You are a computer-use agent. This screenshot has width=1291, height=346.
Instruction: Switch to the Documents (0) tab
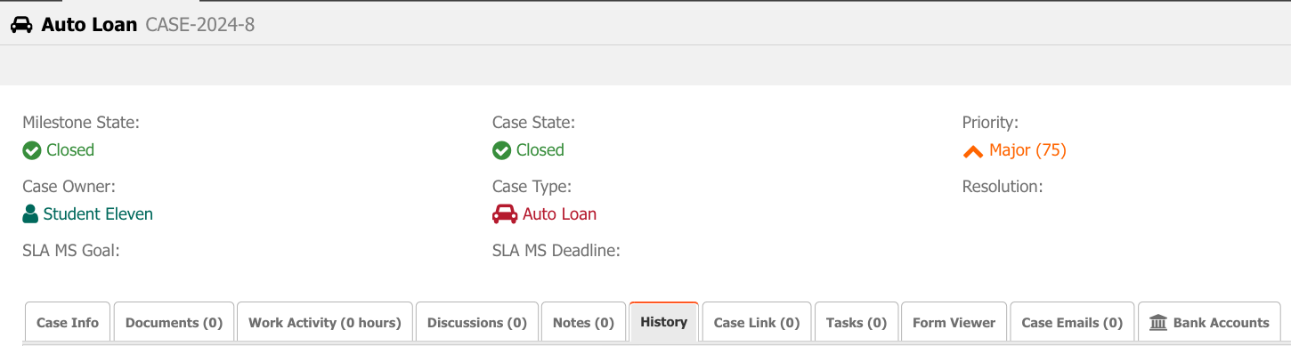[x=174, y=323]
